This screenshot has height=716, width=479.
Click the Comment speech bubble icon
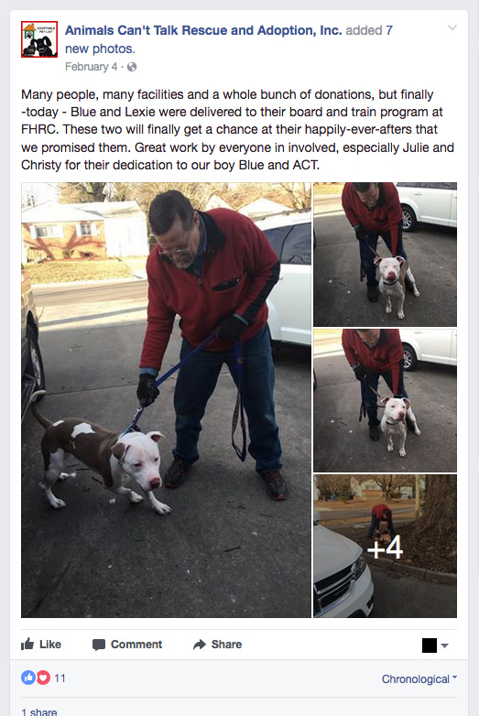point(99,645)
